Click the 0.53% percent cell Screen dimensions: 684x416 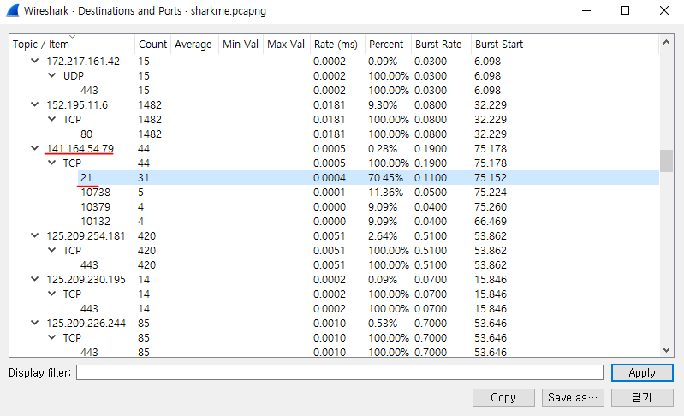pos(383,323)
